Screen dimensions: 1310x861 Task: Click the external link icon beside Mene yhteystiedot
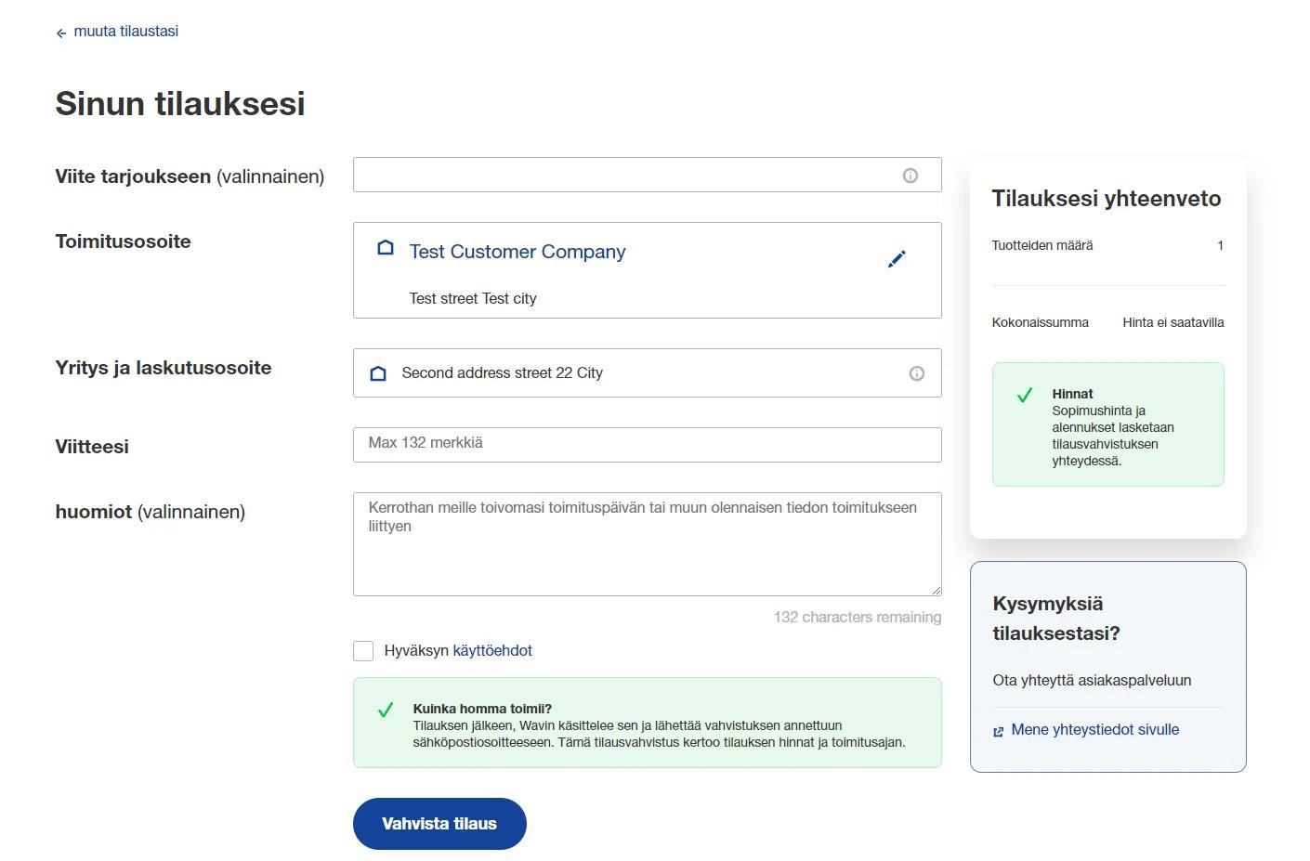click(999, 732)
